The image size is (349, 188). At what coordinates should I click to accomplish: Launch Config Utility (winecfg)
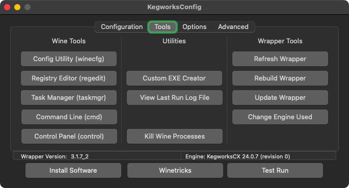coord(69,59)
